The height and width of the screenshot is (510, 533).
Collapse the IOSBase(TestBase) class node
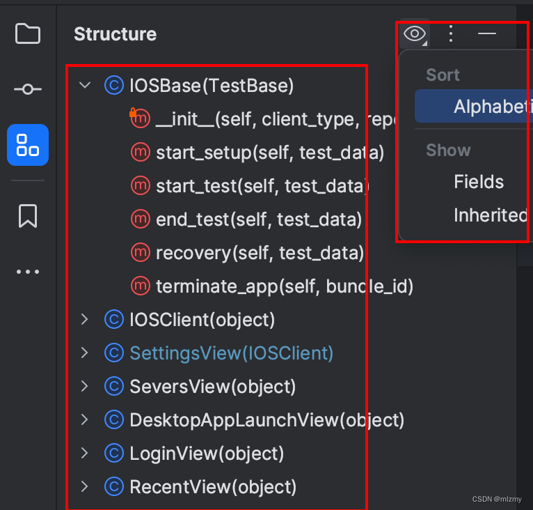tap(85, 85)
